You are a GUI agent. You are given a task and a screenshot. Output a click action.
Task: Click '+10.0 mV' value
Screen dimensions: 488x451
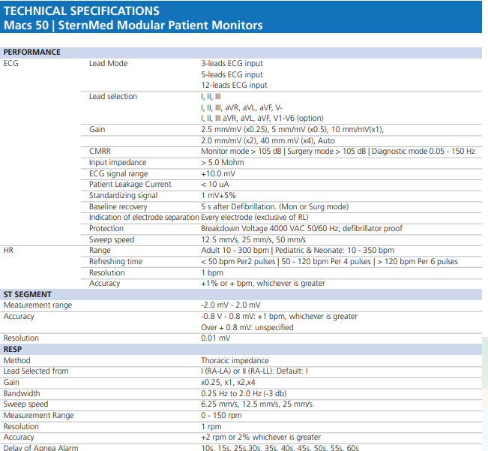pyautogui.click(x=218, y=174)
